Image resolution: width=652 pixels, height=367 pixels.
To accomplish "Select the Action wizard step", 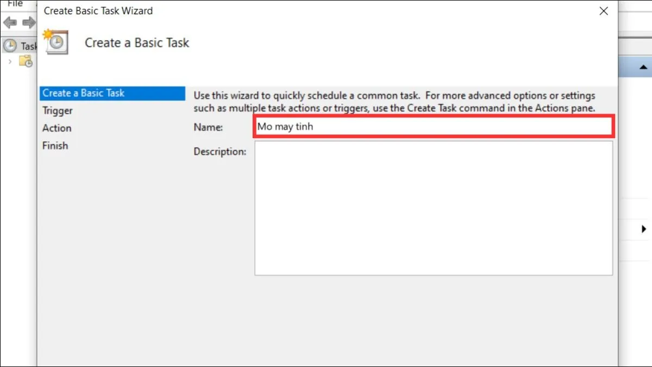I will click(56, 128).
